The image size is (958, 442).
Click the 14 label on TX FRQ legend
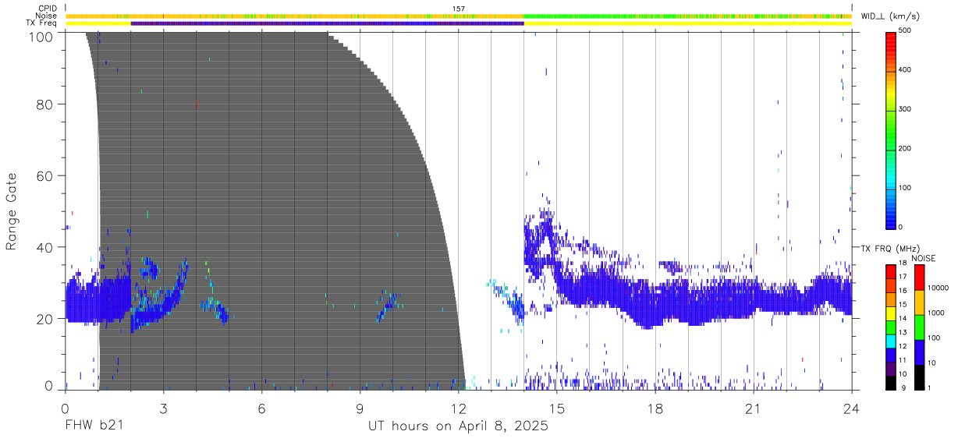pos(904,319)
